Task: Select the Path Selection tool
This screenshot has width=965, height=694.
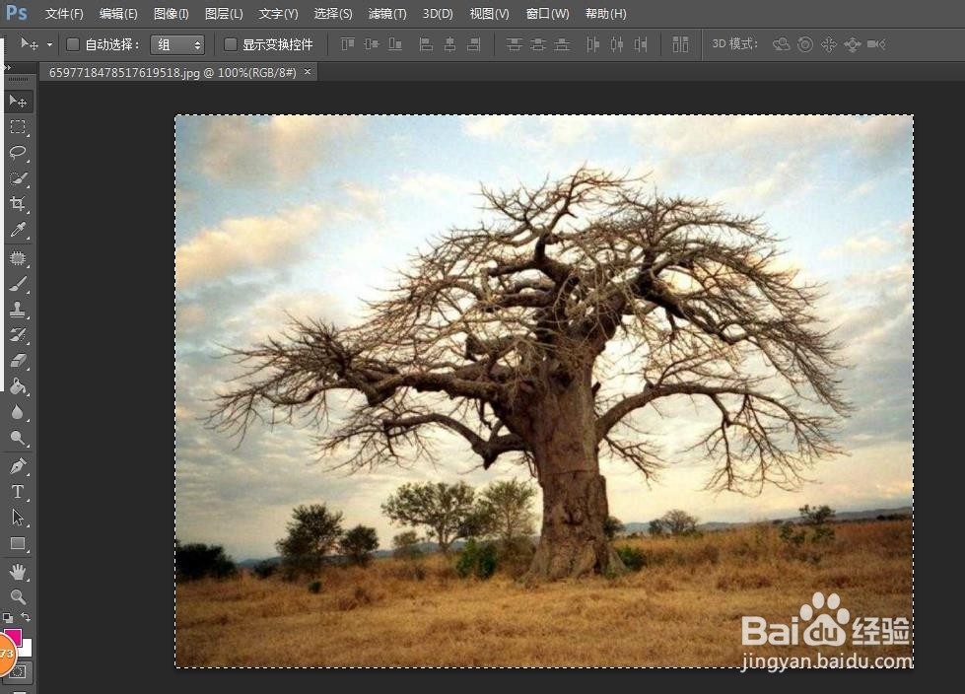Action: [x=18, y=518]
